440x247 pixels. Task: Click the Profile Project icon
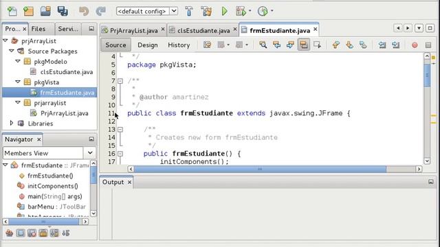coord(263,11)
